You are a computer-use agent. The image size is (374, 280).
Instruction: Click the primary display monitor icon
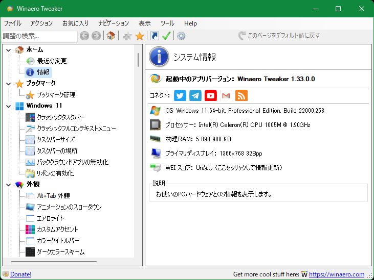(156, 154)
